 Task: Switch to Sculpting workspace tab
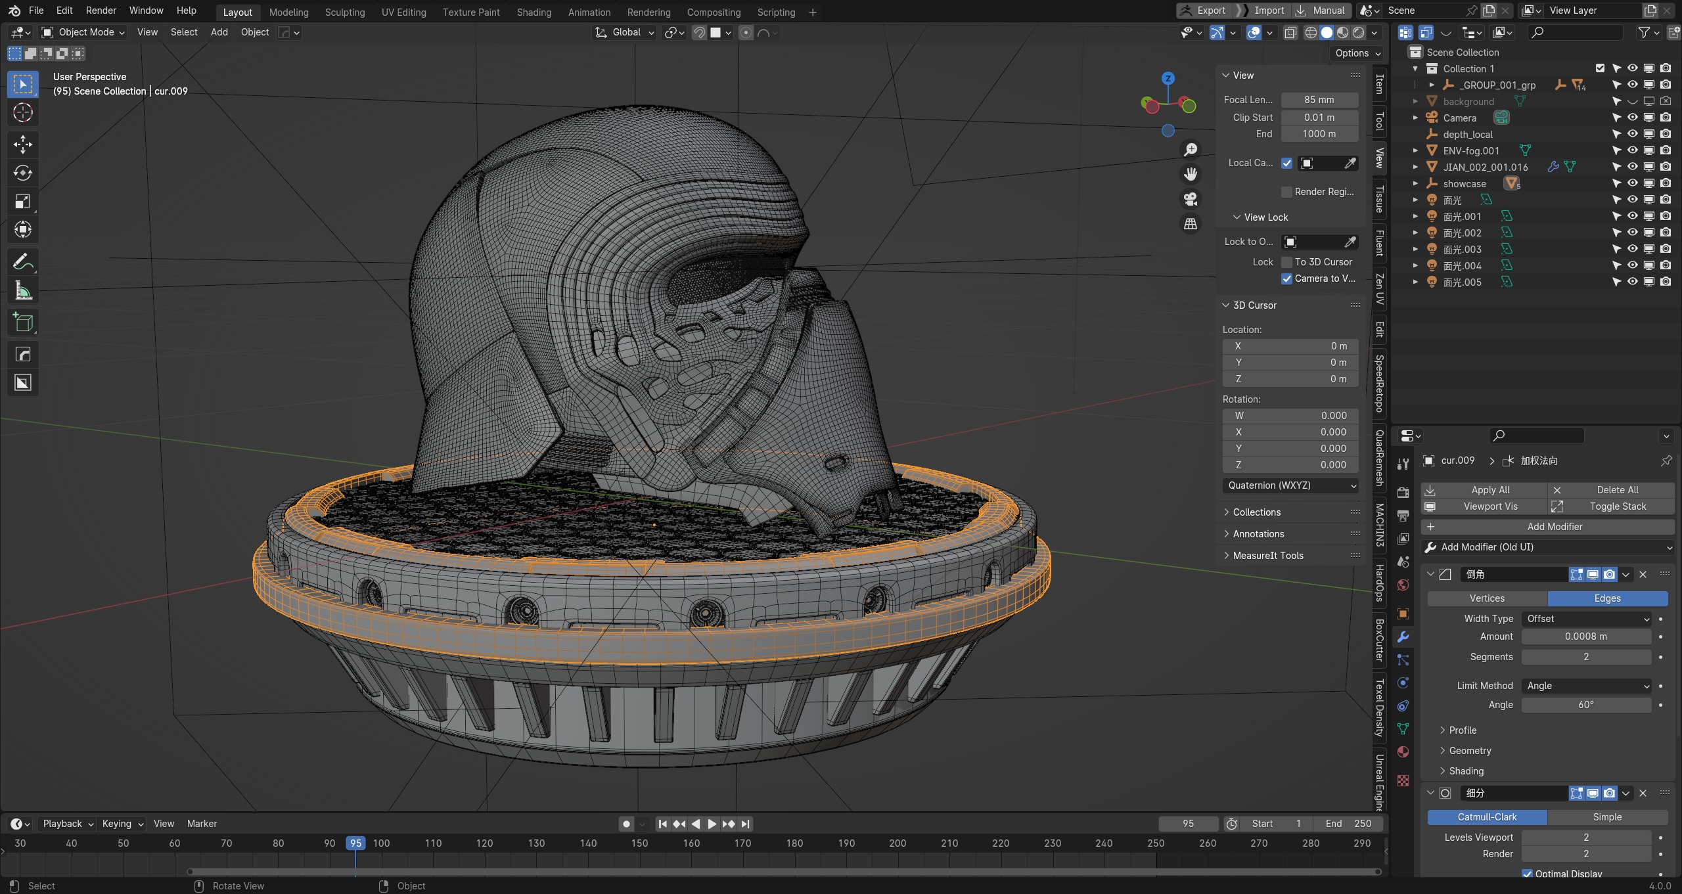tap(344, 12)
